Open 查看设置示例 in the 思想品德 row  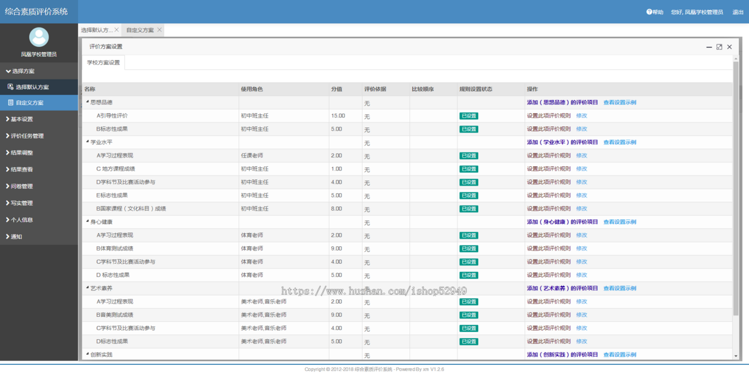620,102
